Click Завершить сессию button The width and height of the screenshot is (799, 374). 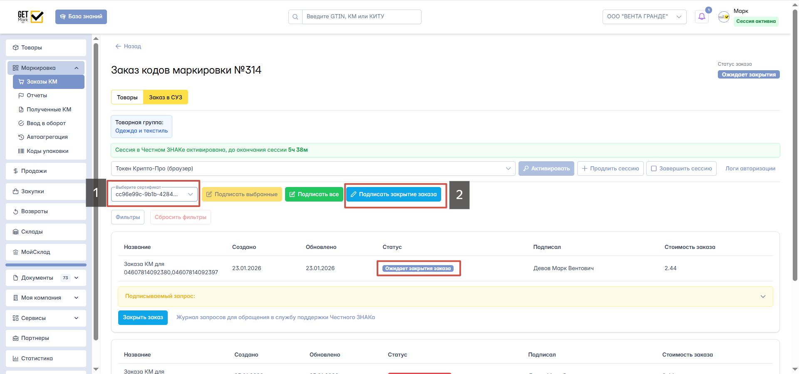pos(681,169)
